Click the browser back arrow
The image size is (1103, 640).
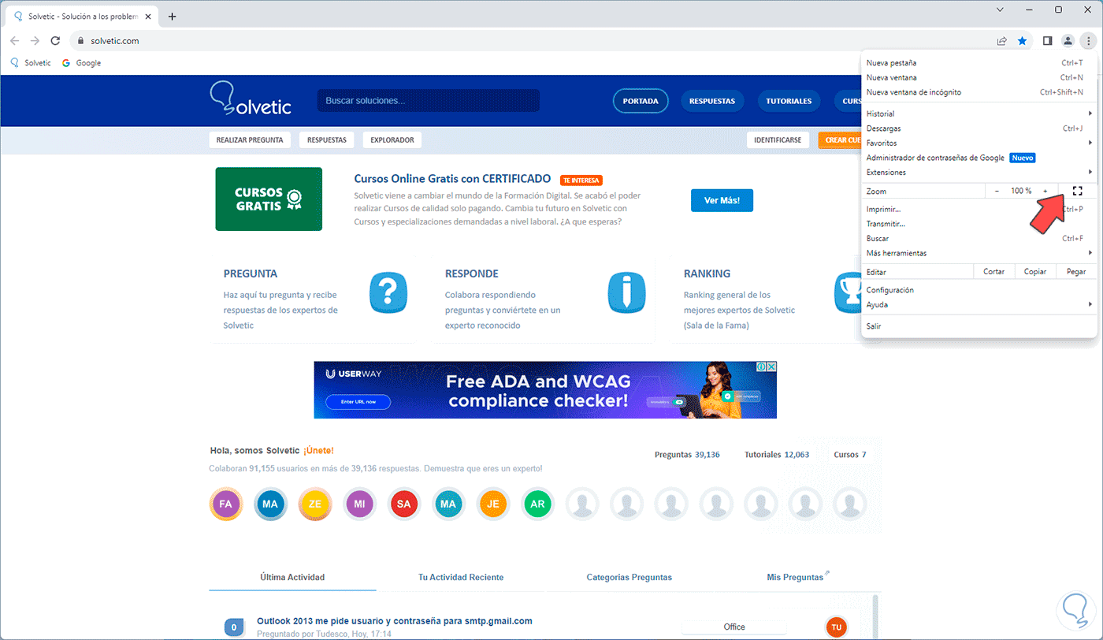[15, 41]
